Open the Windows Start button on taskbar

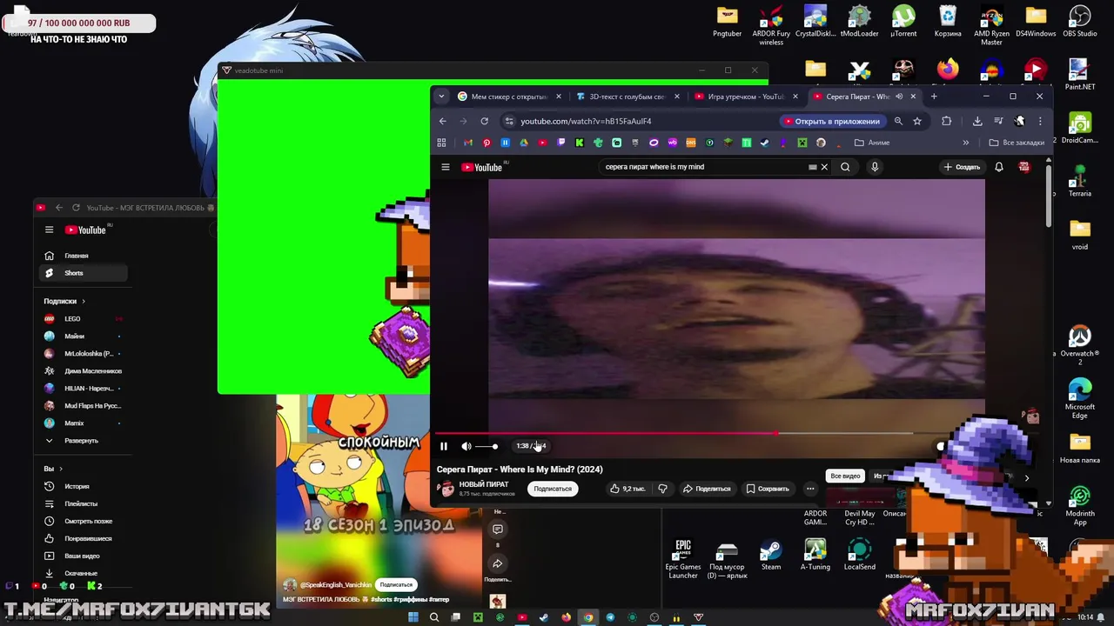tap(413, 617)
